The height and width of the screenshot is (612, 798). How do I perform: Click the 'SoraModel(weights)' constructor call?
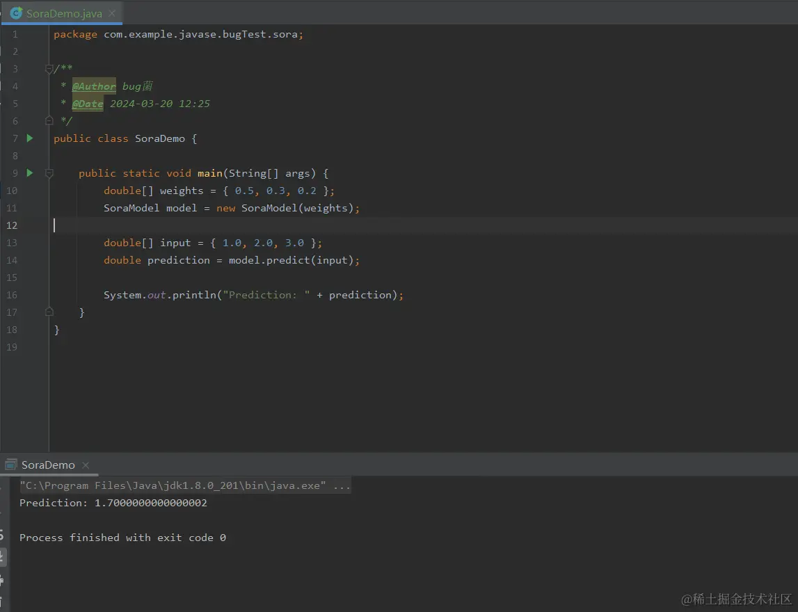(297, 208)
